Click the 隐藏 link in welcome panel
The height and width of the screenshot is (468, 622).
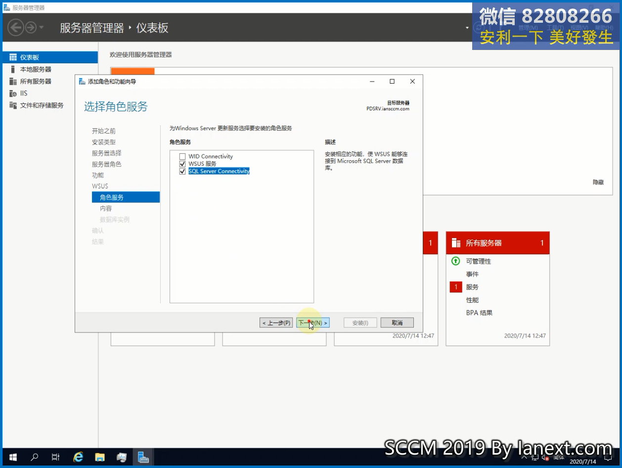point(598,183)
